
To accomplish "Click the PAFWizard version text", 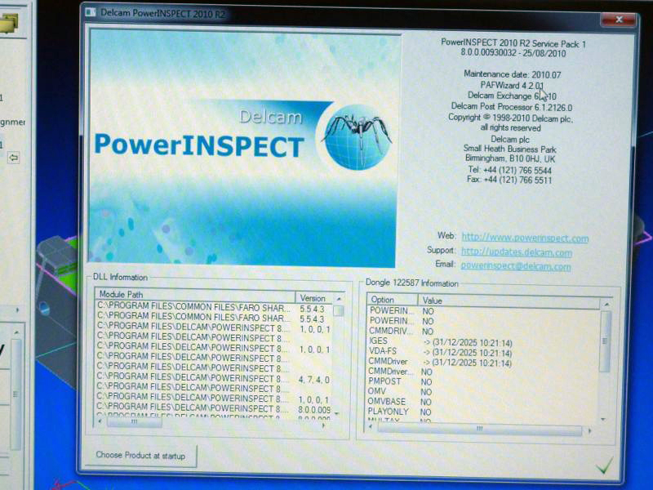I will pyautogui.click(x=512, y=86).
